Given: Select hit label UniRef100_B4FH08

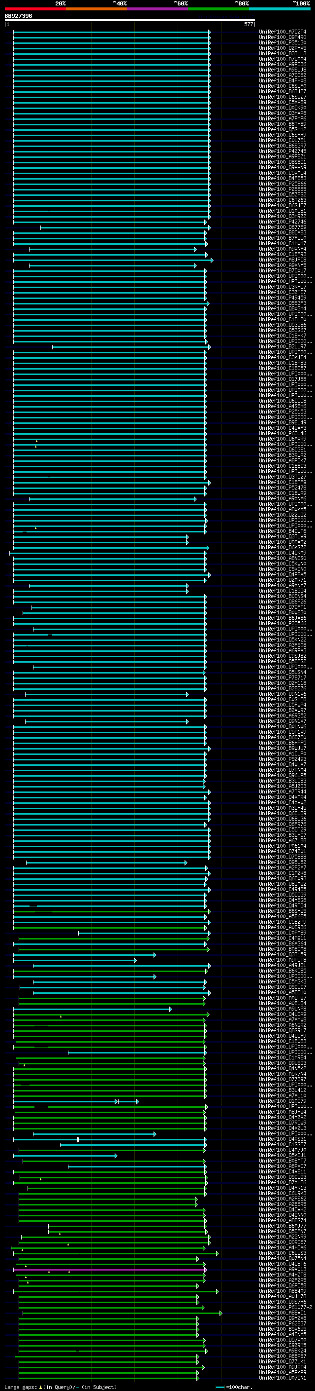Looking at the screenshot, I should tap(283, 80).
